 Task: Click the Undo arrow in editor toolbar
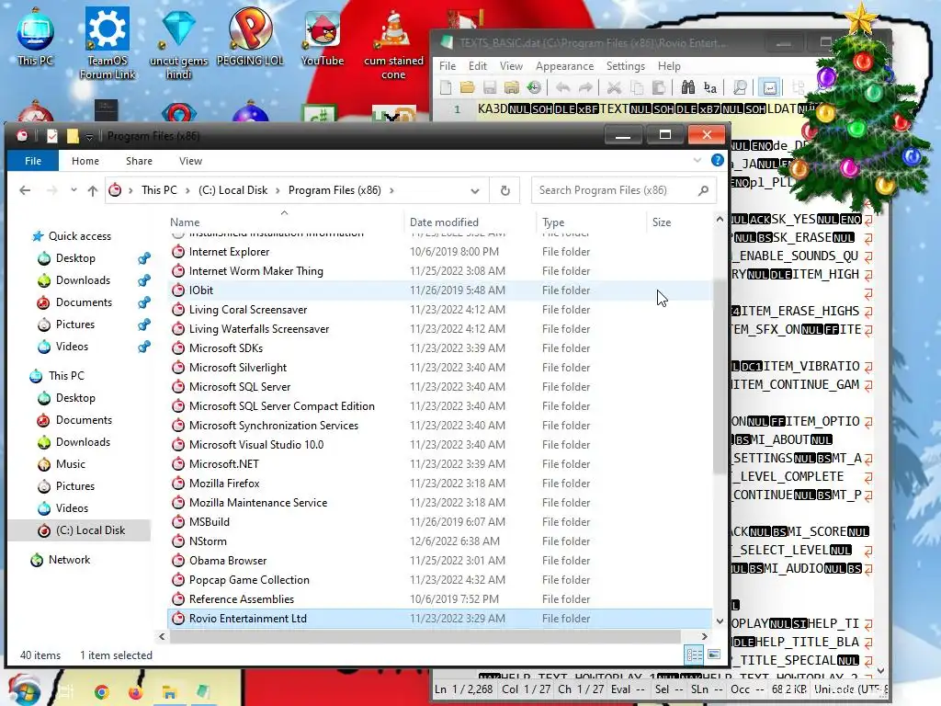click(x=563, y=87)
